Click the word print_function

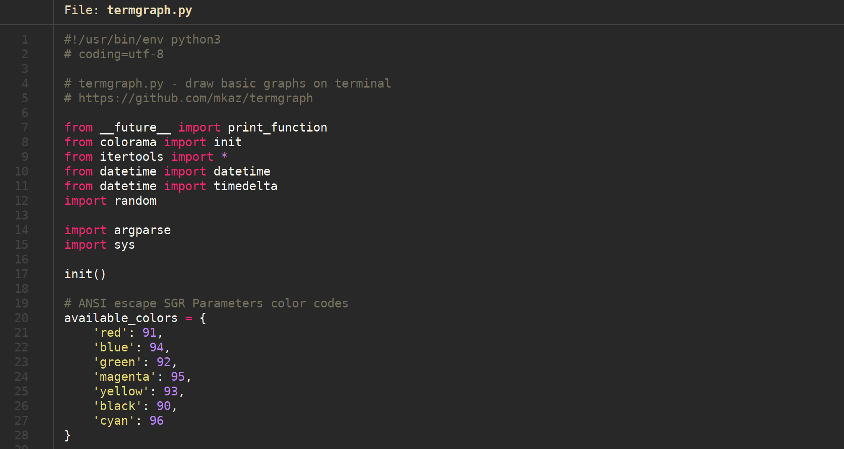(x=277, y=127)
